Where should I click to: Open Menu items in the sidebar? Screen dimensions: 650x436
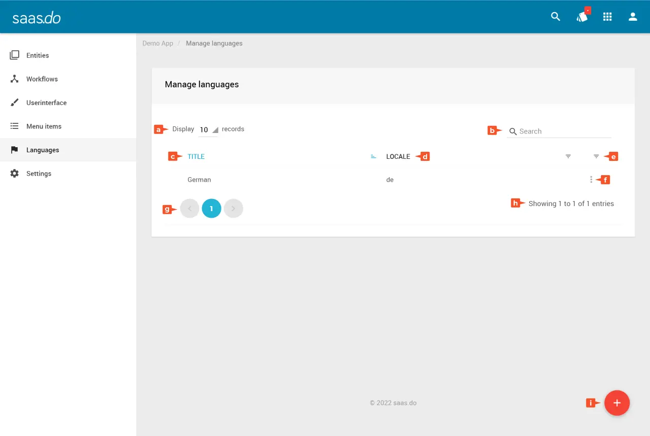tap(44, 126)
